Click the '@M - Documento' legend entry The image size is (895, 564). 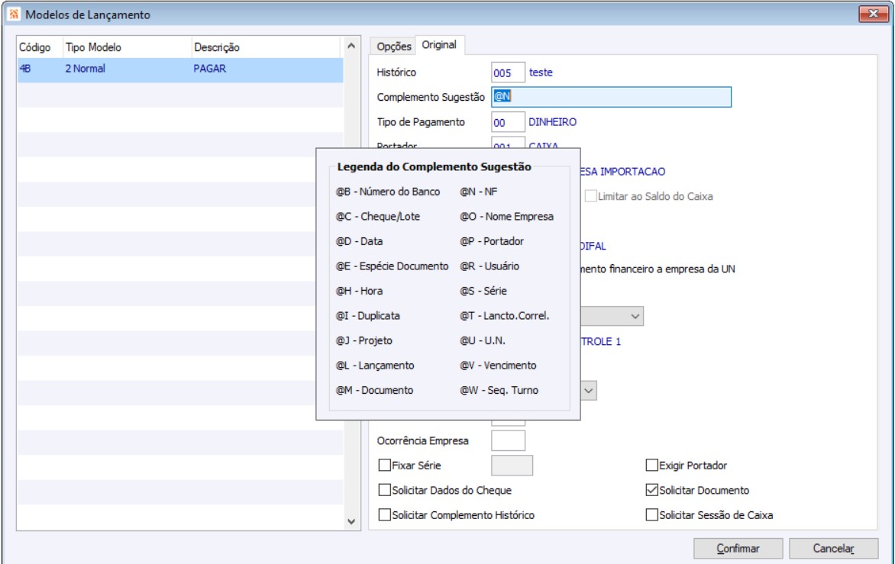coord(374,390)
